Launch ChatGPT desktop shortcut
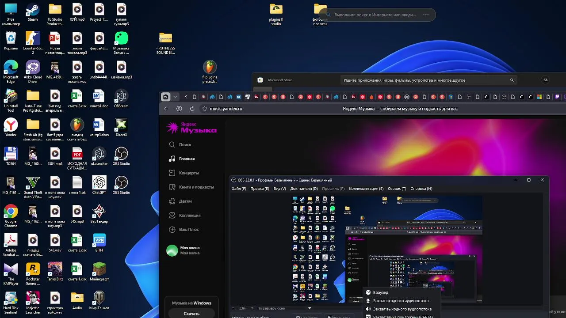This screenshot has width=566, height=318. (99, 185)
